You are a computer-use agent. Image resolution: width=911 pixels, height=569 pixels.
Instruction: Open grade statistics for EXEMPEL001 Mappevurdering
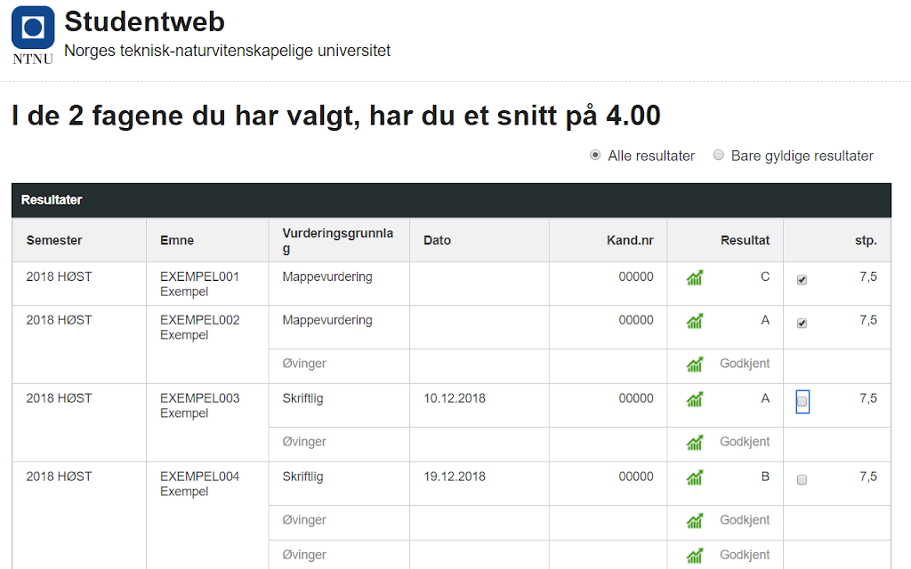coord(695,278)
